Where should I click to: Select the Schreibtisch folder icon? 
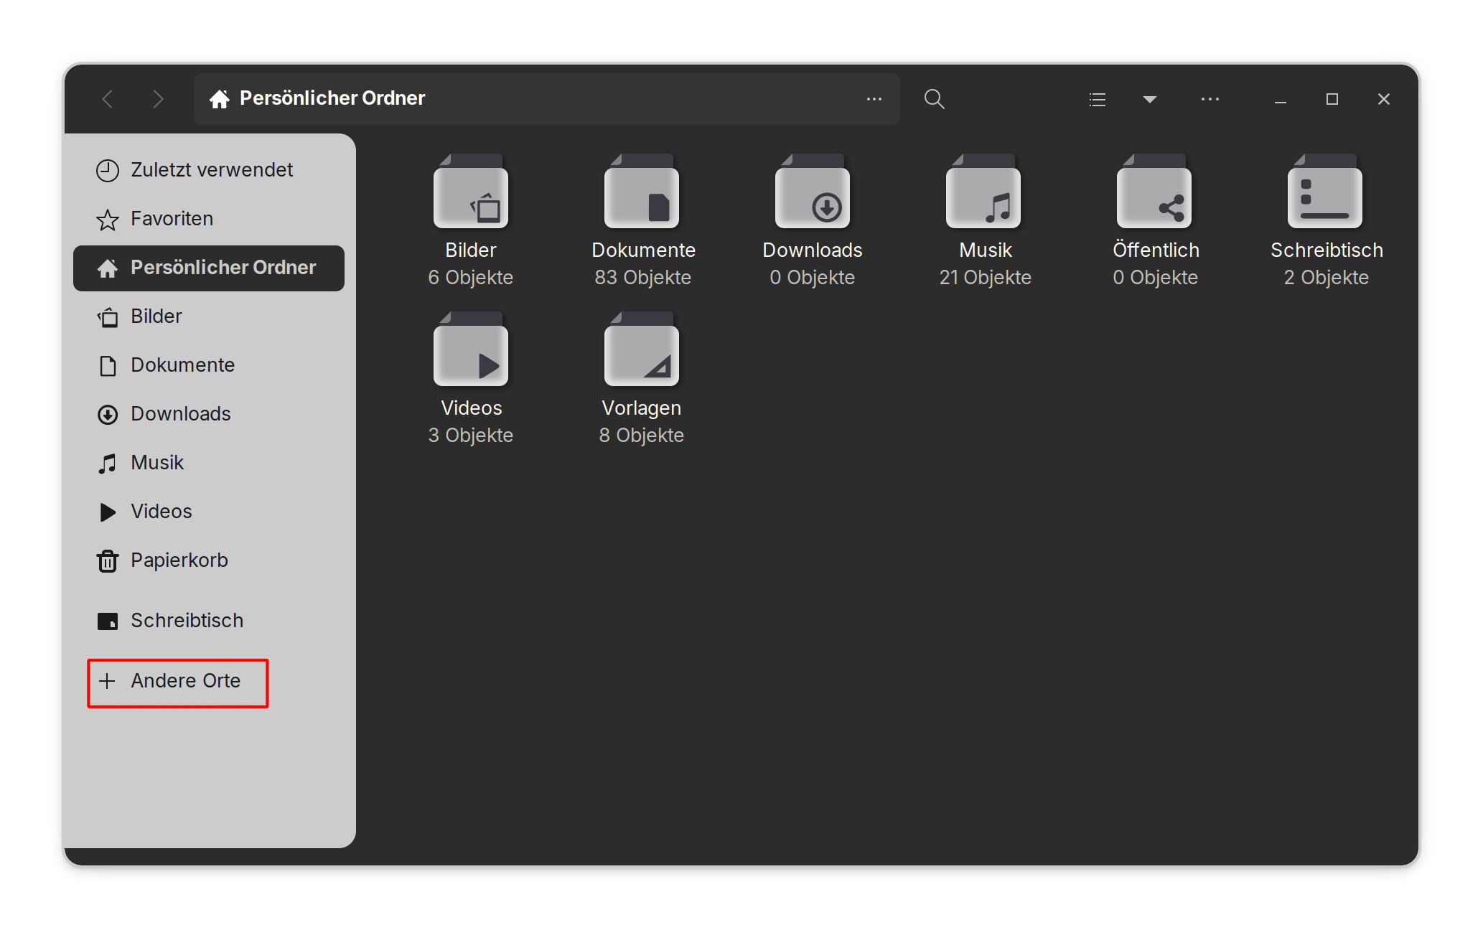point(1325,192)
